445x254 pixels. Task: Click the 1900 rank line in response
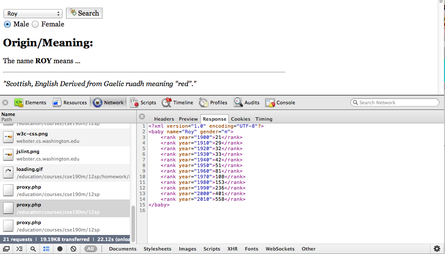pyautogui.click(x=201, y=137)
